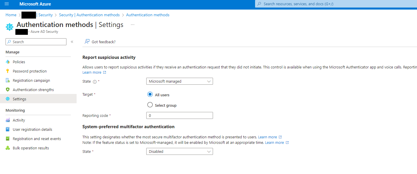Click the User registration details icon
Screen dimensions: 417x174
(8, 129)
